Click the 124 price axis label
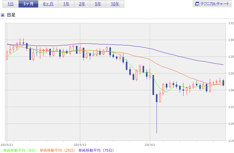The height and width of the screenshot is (153, 234). 231,90
